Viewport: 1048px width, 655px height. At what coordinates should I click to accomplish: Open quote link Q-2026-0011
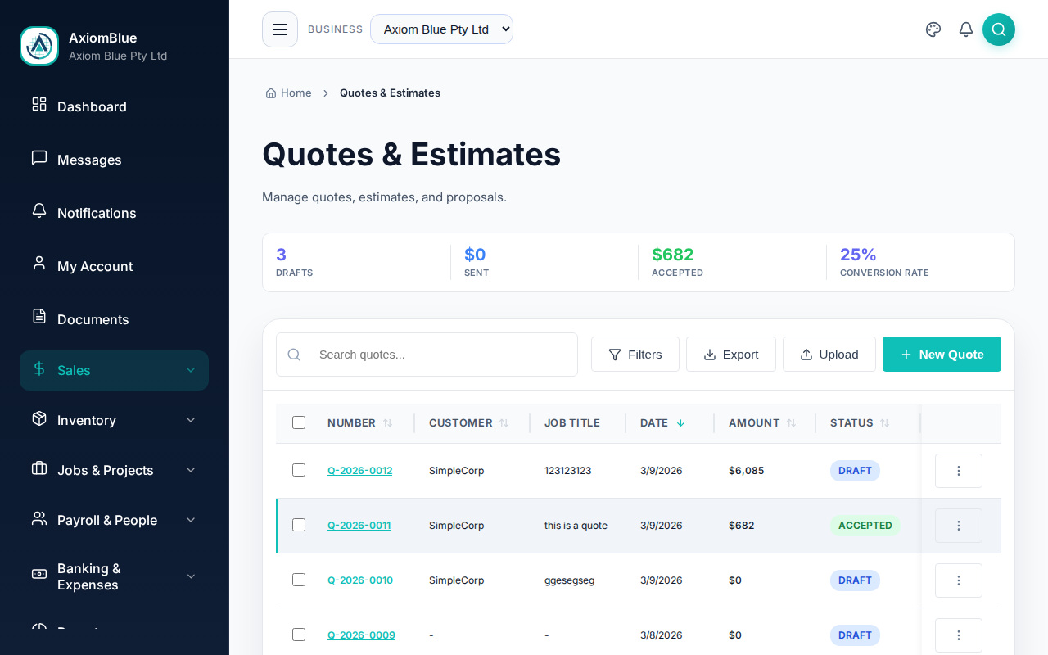click(359, 526)
